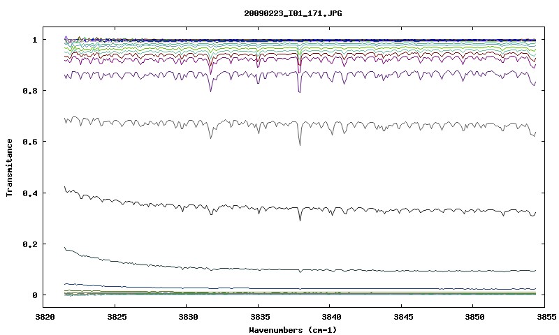559x335 pixels.
Task: Click the x-axis tick label 3850
Action: click(x=475, y=317)
